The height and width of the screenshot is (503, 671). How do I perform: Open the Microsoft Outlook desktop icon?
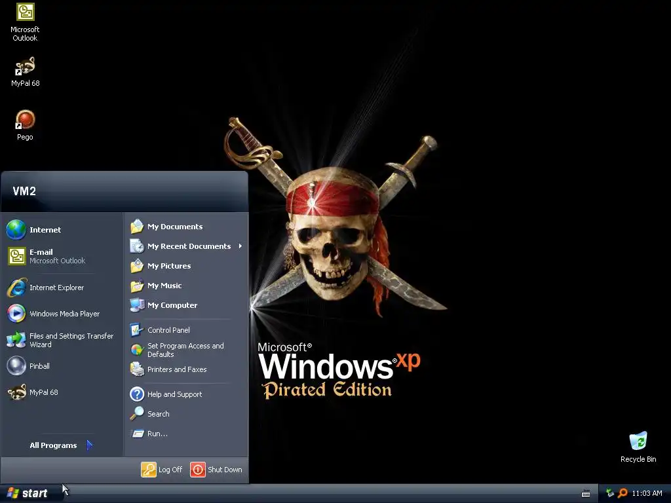click(25, 22)
